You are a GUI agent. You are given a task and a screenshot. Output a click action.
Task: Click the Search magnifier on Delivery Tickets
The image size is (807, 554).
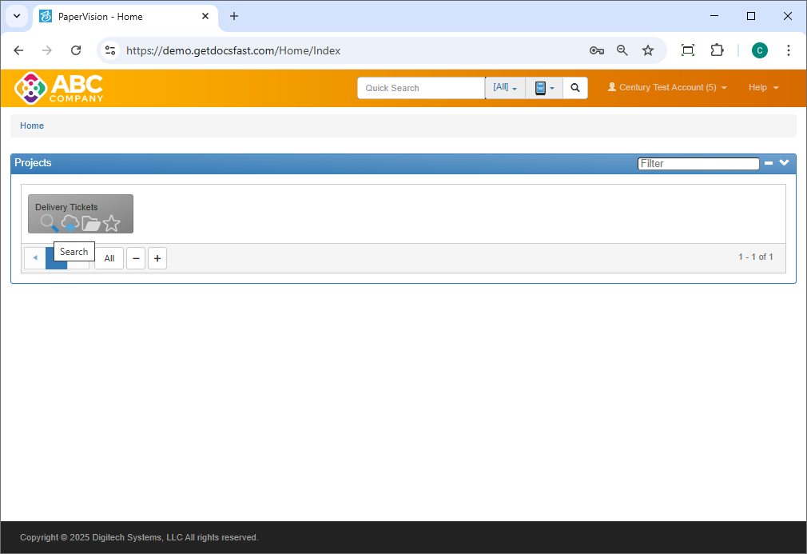coord(49,223)
